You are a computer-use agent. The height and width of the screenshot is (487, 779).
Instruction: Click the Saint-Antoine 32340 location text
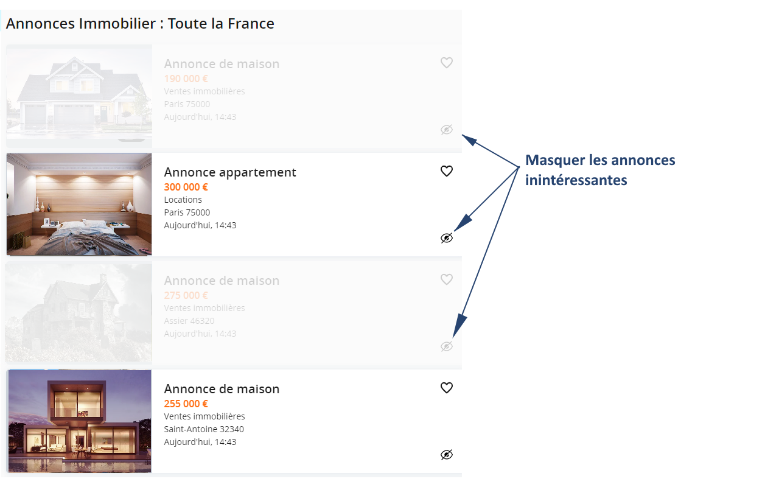(x=204, y=429)
